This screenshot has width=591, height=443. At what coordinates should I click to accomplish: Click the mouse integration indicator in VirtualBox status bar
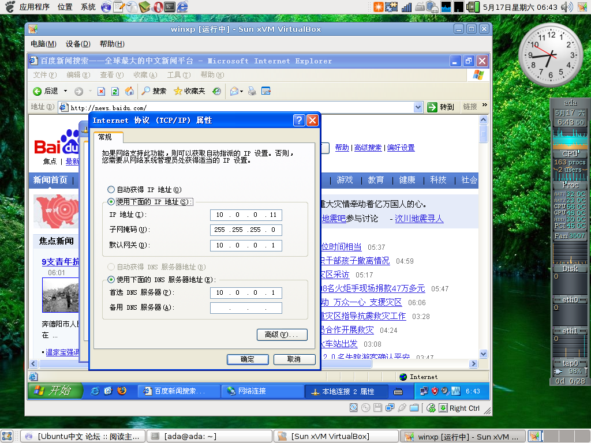[x=431, y=408]
